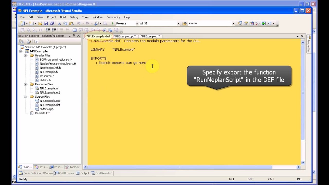Open the Edit menu
Image resolution: width=329 pixels, height=185 pixels.
coord(31,17)
